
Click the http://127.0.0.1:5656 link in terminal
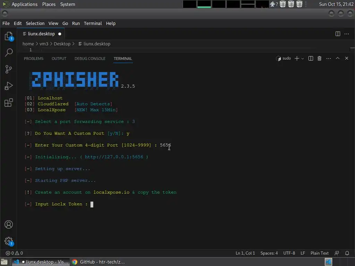click(114, 157)
